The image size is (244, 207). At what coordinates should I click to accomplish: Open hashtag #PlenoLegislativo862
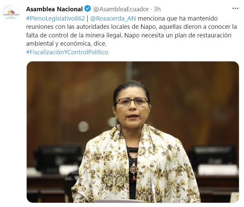pyautogui.click(x=55, y=18)
